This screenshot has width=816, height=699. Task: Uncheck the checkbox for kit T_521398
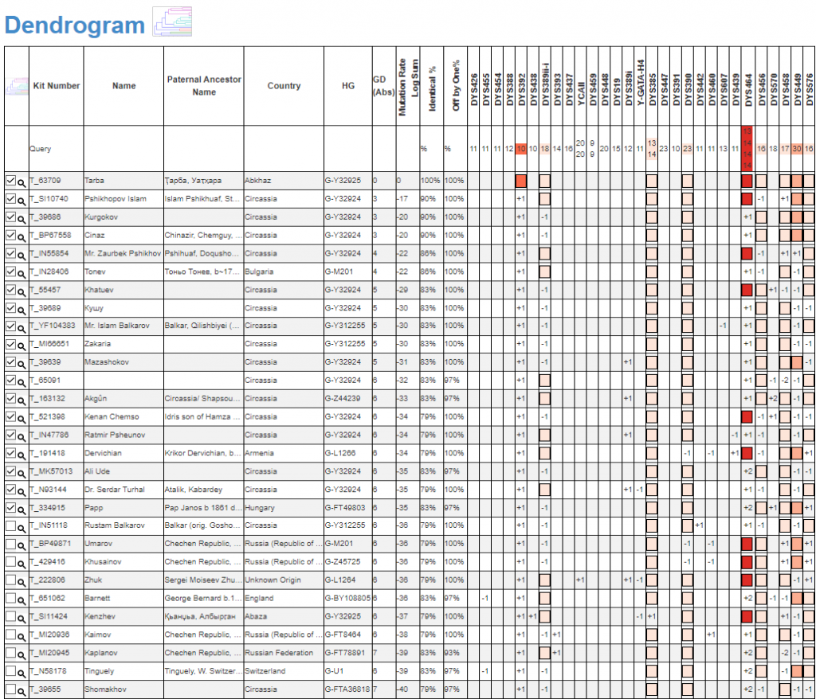10,417
